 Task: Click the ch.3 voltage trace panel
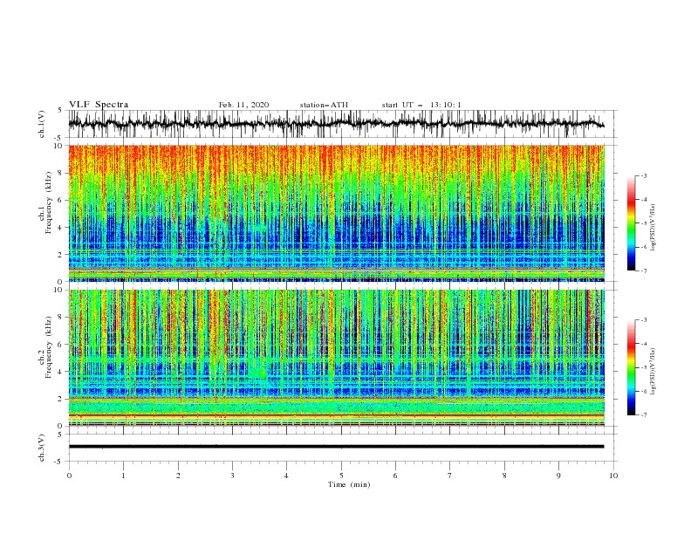(343, 448)
